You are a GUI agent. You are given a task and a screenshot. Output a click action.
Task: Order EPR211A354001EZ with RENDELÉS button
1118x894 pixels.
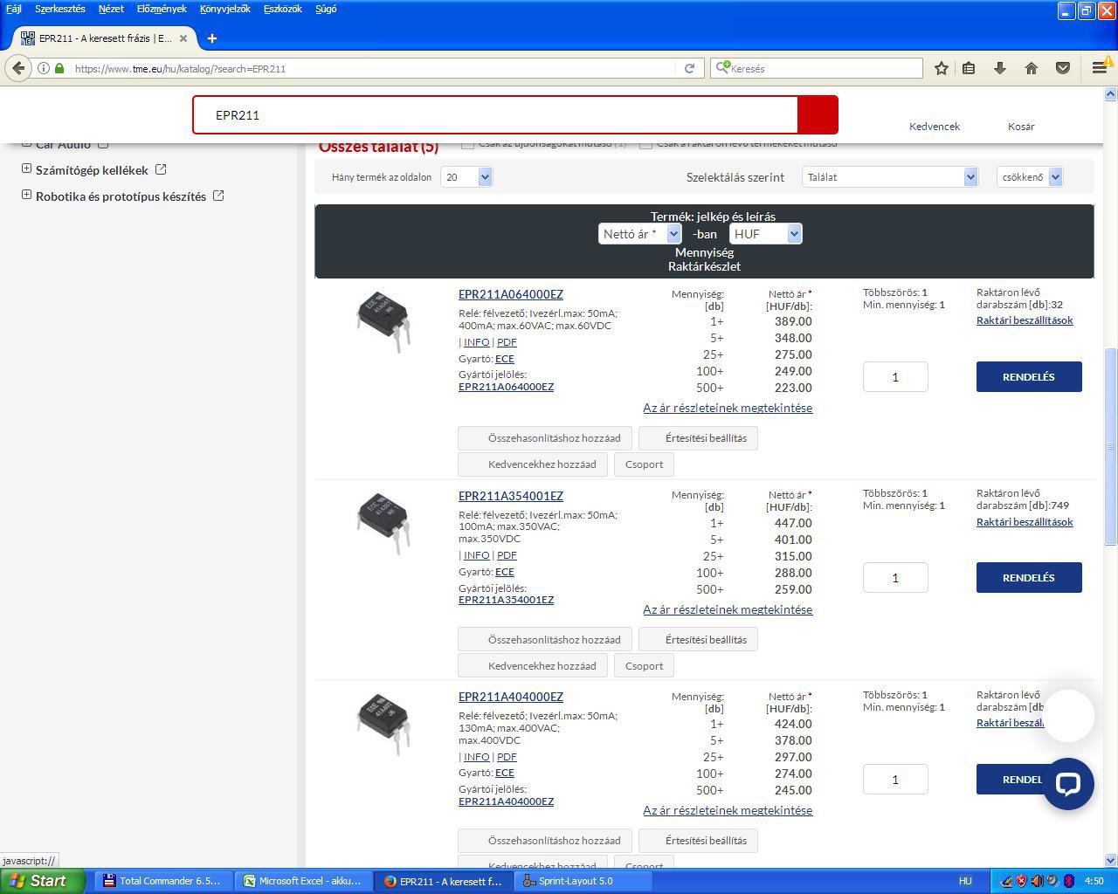tap(1029, 578)
